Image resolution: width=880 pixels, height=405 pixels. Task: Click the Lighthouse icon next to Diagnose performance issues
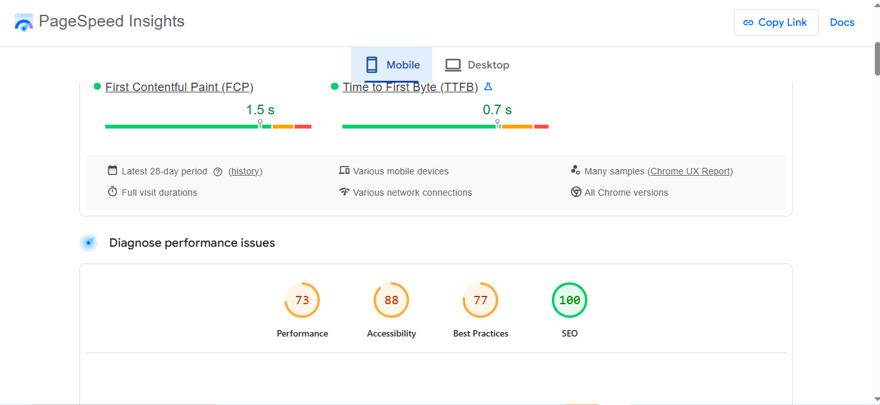click(x=89, y=242)
